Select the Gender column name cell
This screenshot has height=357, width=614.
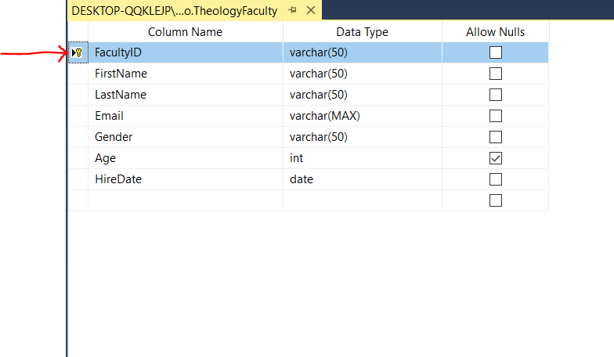(x=185, y=137)
